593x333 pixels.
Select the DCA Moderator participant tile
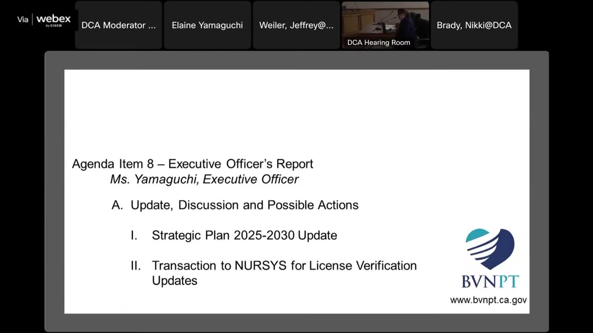pos(119,25)
